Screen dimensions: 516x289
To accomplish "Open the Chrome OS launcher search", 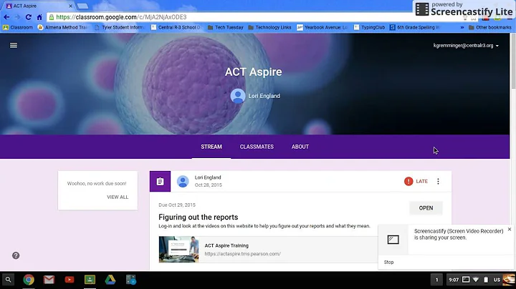I will (8, 280).
